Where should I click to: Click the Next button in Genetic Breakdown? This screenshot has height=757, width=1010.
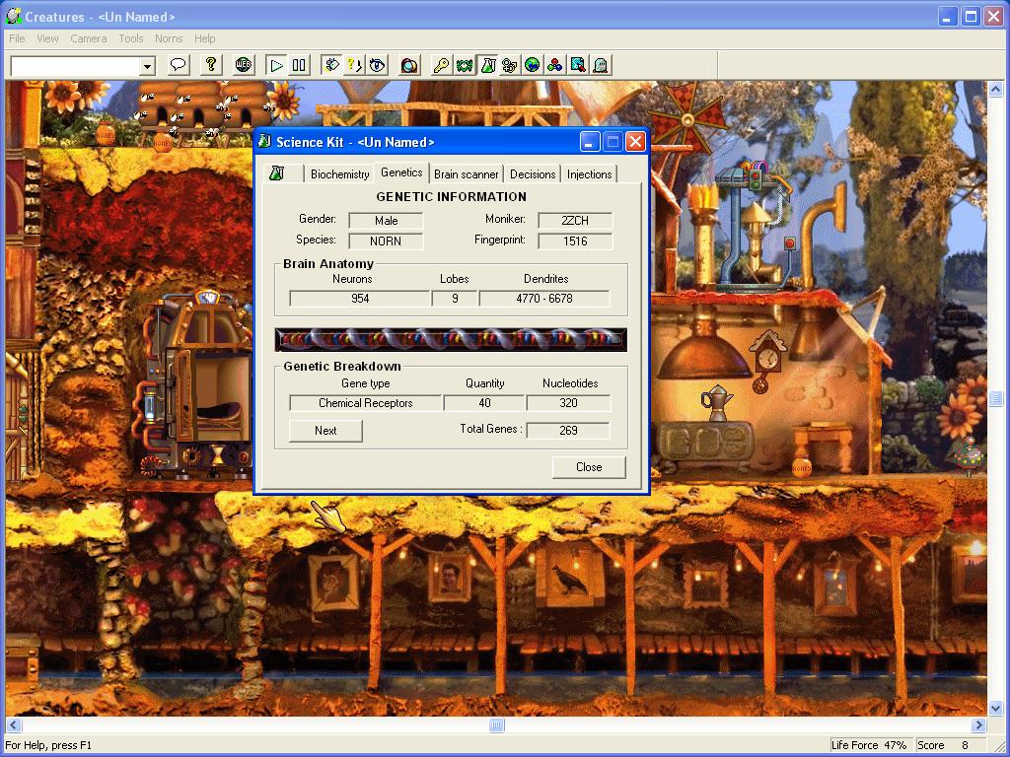325,431
